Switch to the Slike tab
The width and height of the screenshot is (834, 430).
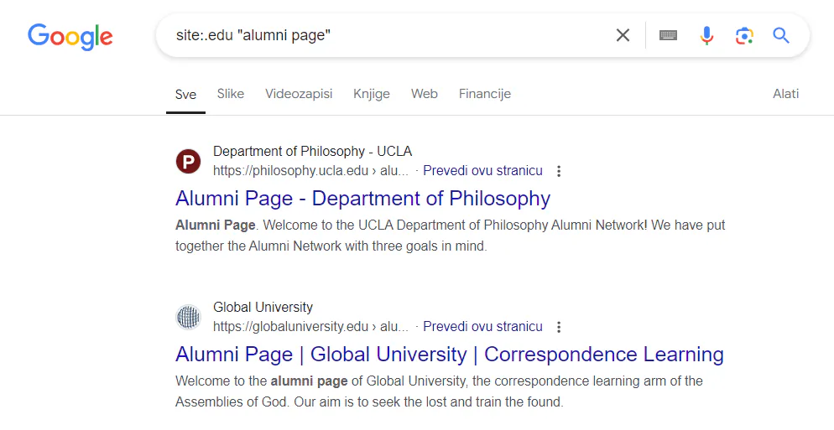pyautogui.click(x=230, y=94)
